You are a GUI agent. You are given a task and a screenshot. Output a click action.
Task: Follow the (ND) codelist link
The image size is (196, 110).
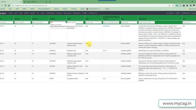[x=104, y=79]
